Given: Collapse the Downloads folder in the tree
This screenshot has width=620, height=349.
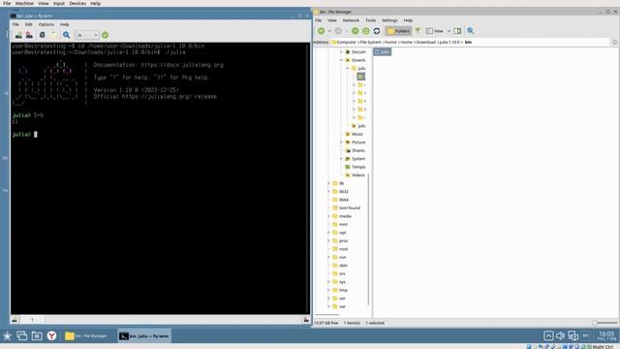Looking at the screenshot, I should point(342,60).
